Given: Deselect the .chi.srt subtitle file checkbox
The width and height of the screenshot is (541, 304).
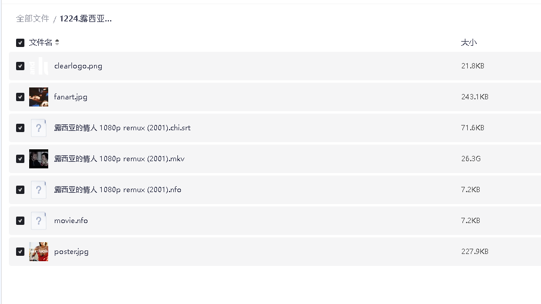Looking at the screenshot, I should (x=20, y=128).
